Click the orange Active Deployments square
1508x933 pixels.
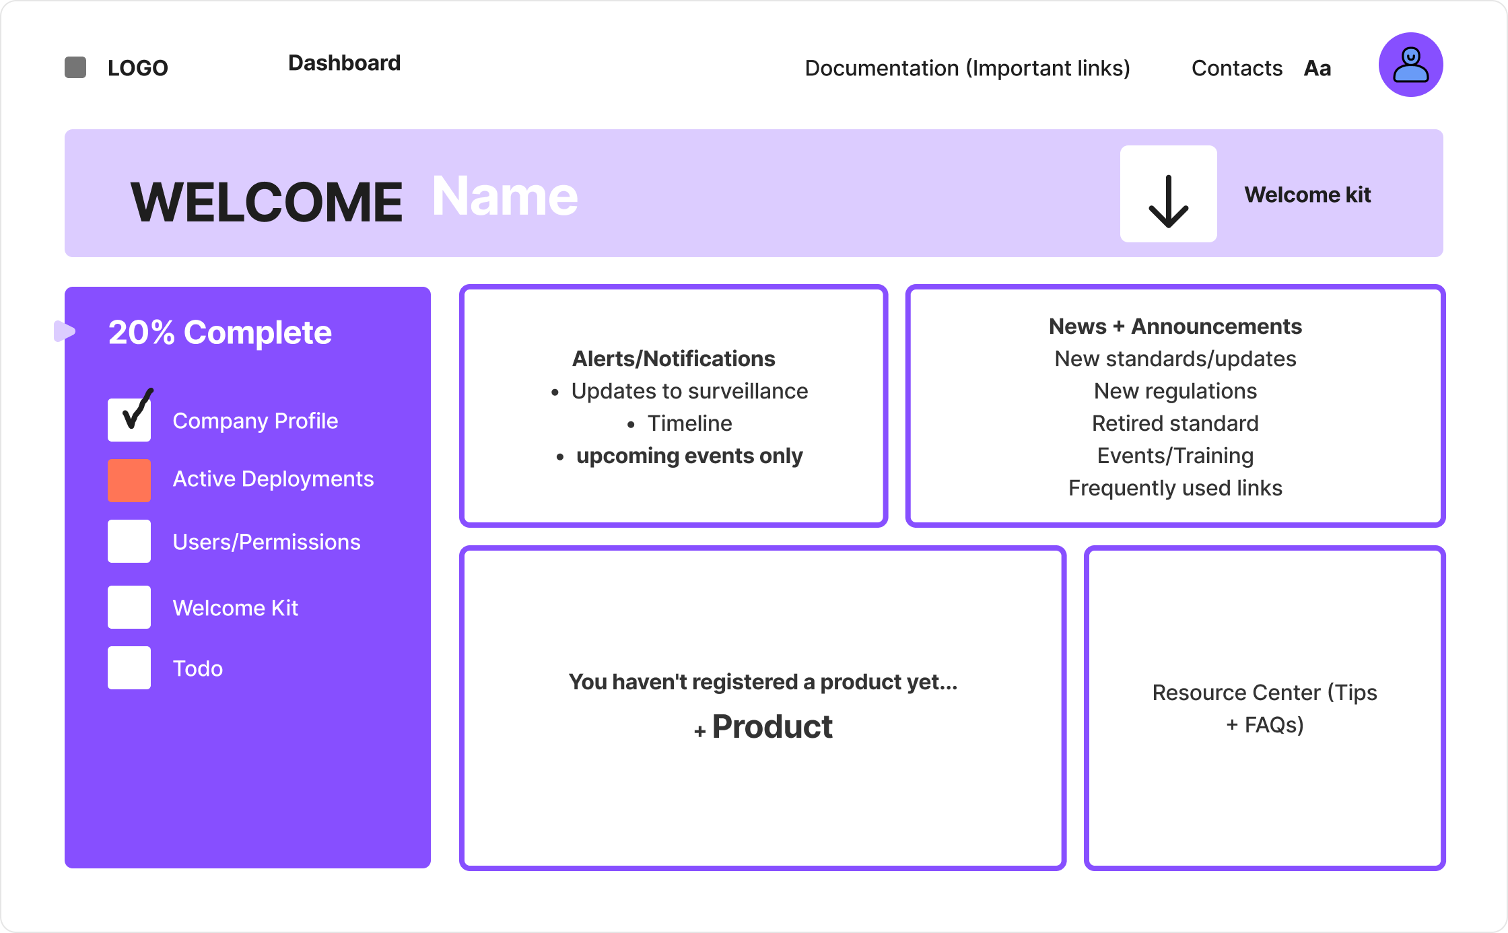129,481
